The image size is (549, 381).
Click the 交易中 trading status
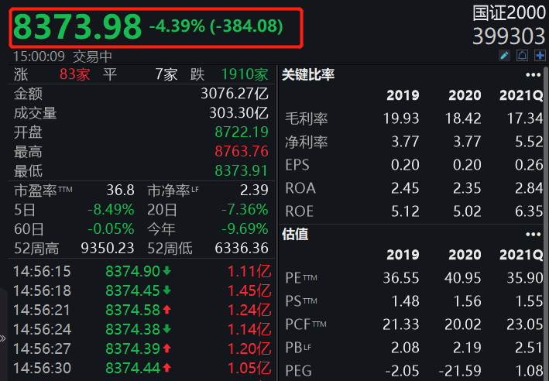(x=92, y=57)
